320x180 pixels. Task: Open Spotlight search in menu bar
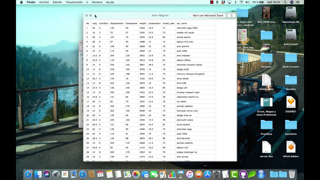tap(285, 2)
